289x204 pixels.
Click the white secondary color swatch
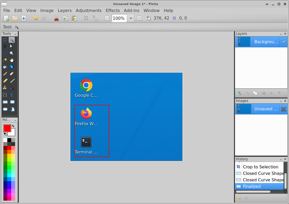(13, 133)
